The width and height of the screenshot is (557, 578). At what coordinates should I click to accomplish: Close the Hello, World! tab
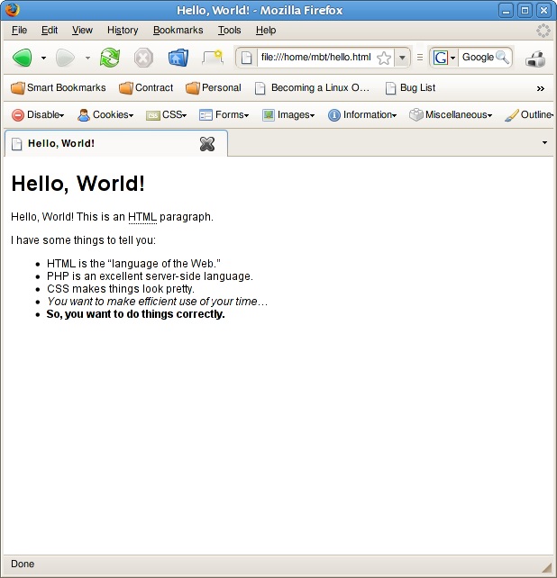point(207,144)
